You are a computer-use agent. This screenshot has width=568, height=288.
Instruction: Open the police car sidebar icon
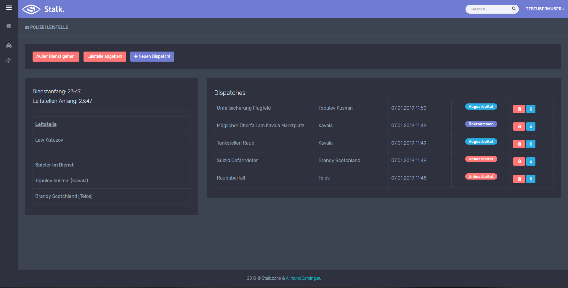pyautogui.click(x=9, y=45)
